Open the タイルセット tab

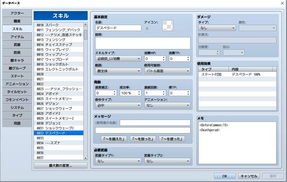tap(17, 92)
